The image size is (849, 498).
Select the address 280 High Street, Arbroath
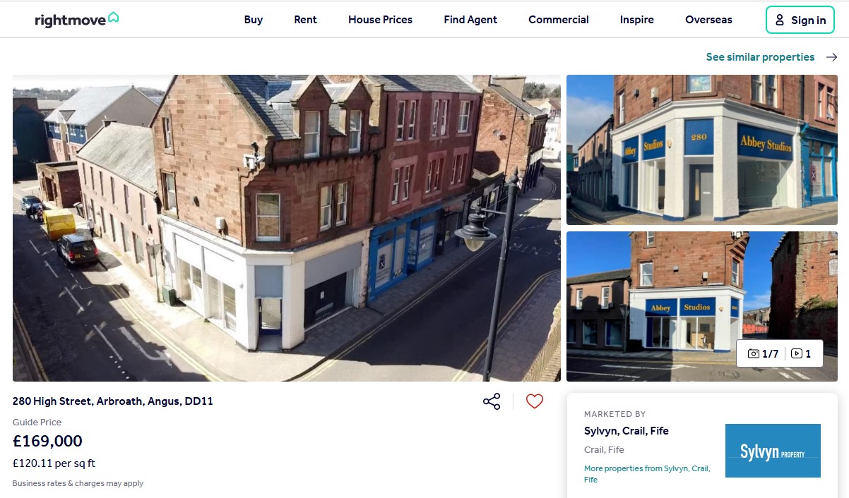point(113,401)
